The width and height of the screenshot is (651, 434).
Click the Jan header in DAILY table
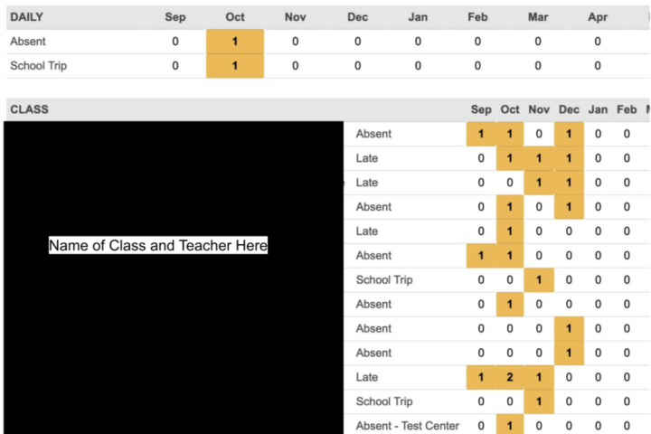click(x=418, y=17)
